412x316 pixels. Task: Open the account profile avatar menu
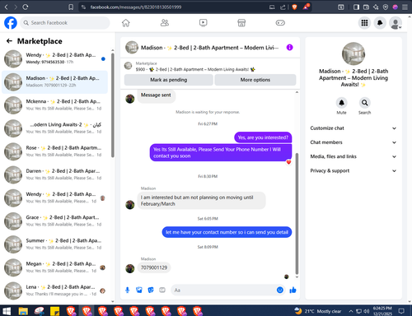click(396, 23)
